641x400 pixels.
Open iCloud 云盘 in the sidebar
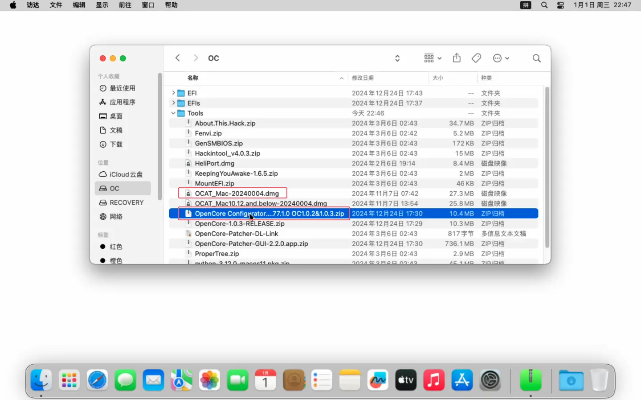pyautogui.click(x=122, y=174)
